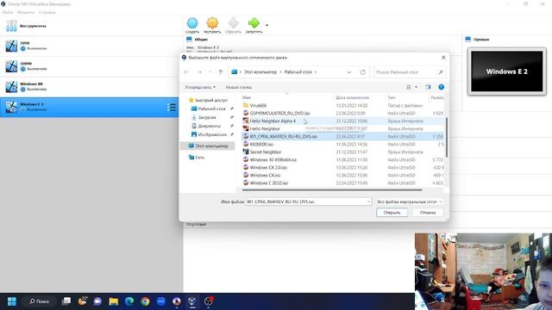This screenshot has width=552, height=310.
Task: Click the vertical scrollbar in the file list
Action: click(447, 138)
